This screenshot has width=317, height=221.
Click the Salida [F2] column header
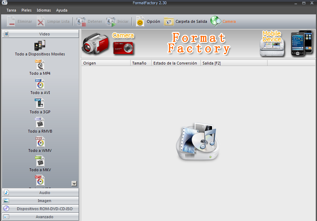[x=211, y=63]
